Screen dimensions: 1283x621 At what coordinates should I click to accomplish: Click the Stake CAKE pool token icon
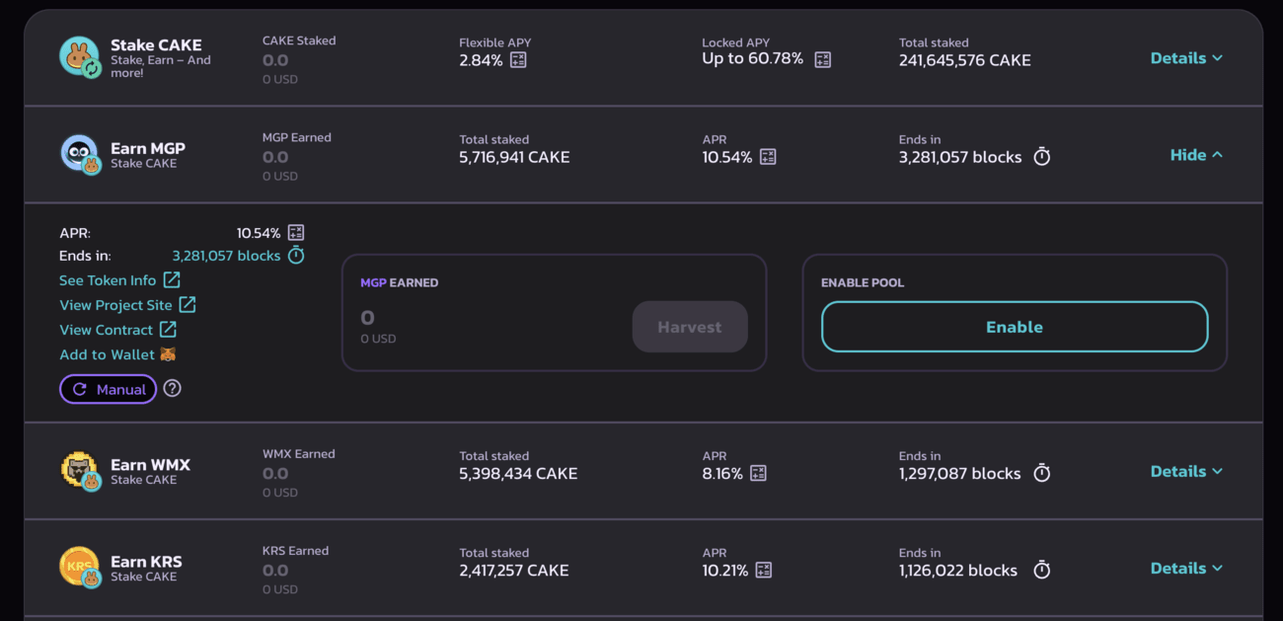coord(80,57)
